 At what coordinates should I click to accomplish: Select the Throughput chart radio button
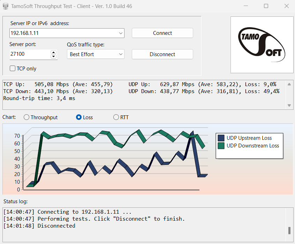(x=27, y=117)
